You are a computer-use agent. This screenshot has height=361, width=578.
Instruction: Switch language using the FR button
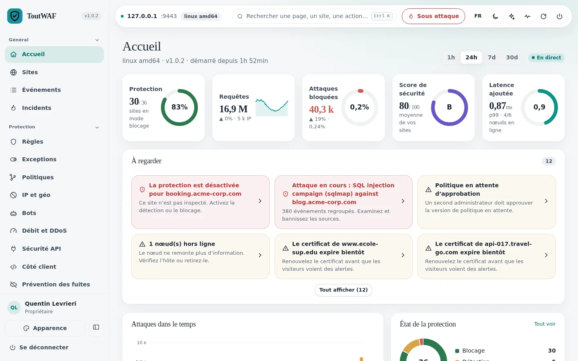(478, 16)
